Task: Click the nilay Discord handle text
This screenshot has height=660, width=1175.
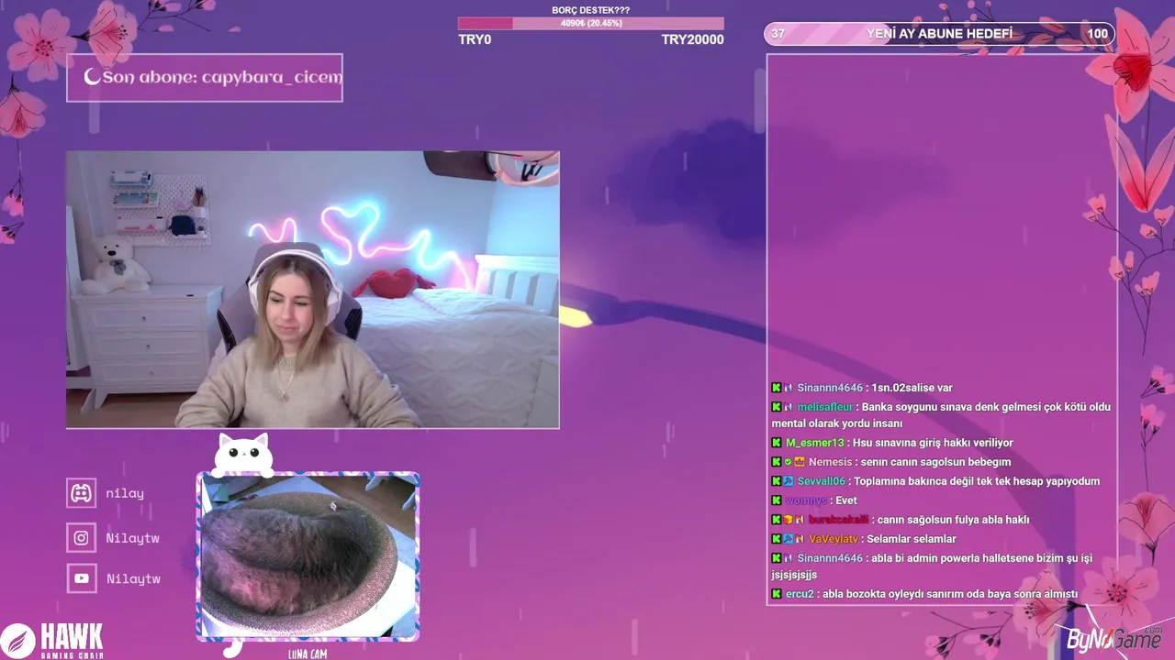Action: (125, 493)
